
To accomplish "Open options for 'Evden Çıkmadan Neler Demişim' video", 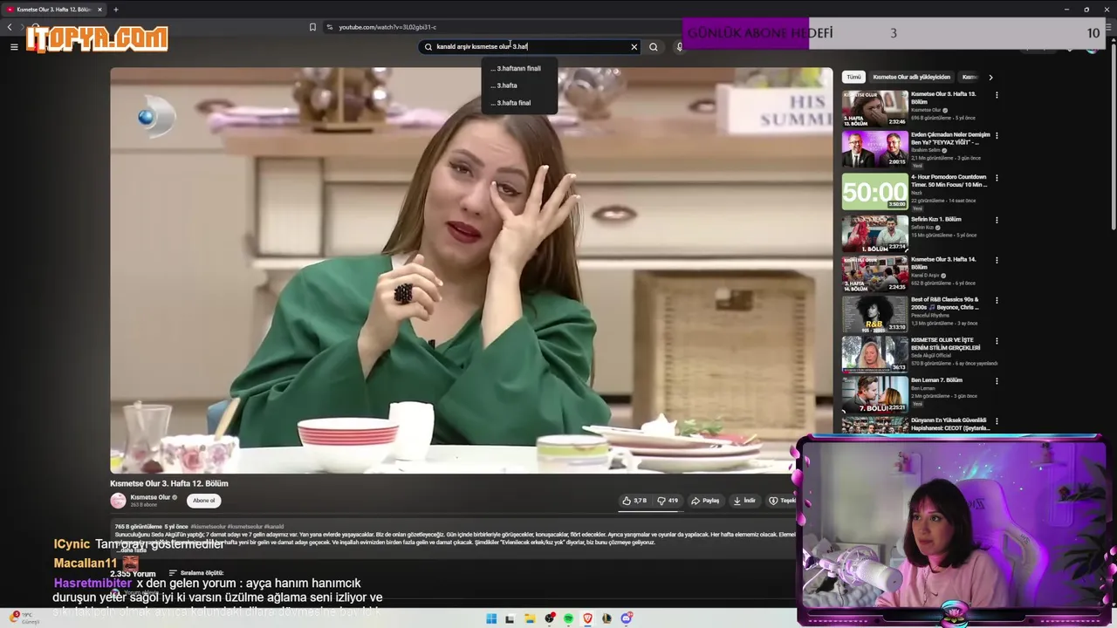I will (x=997, y=136).
